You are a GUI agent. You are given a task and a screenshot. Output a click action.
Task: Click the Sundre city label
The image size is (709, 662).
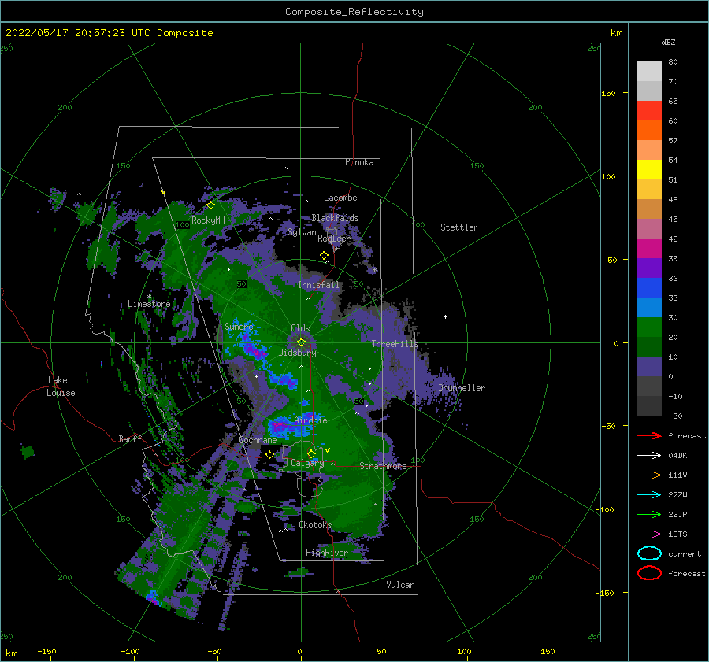point(239,327)
